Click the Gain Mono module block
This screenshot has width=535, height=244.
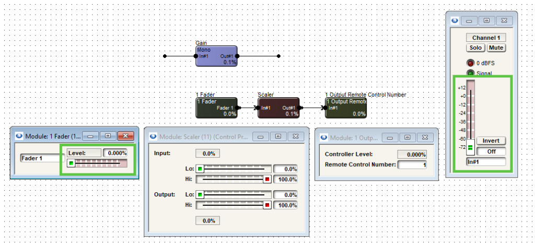[x=216, y=56]
